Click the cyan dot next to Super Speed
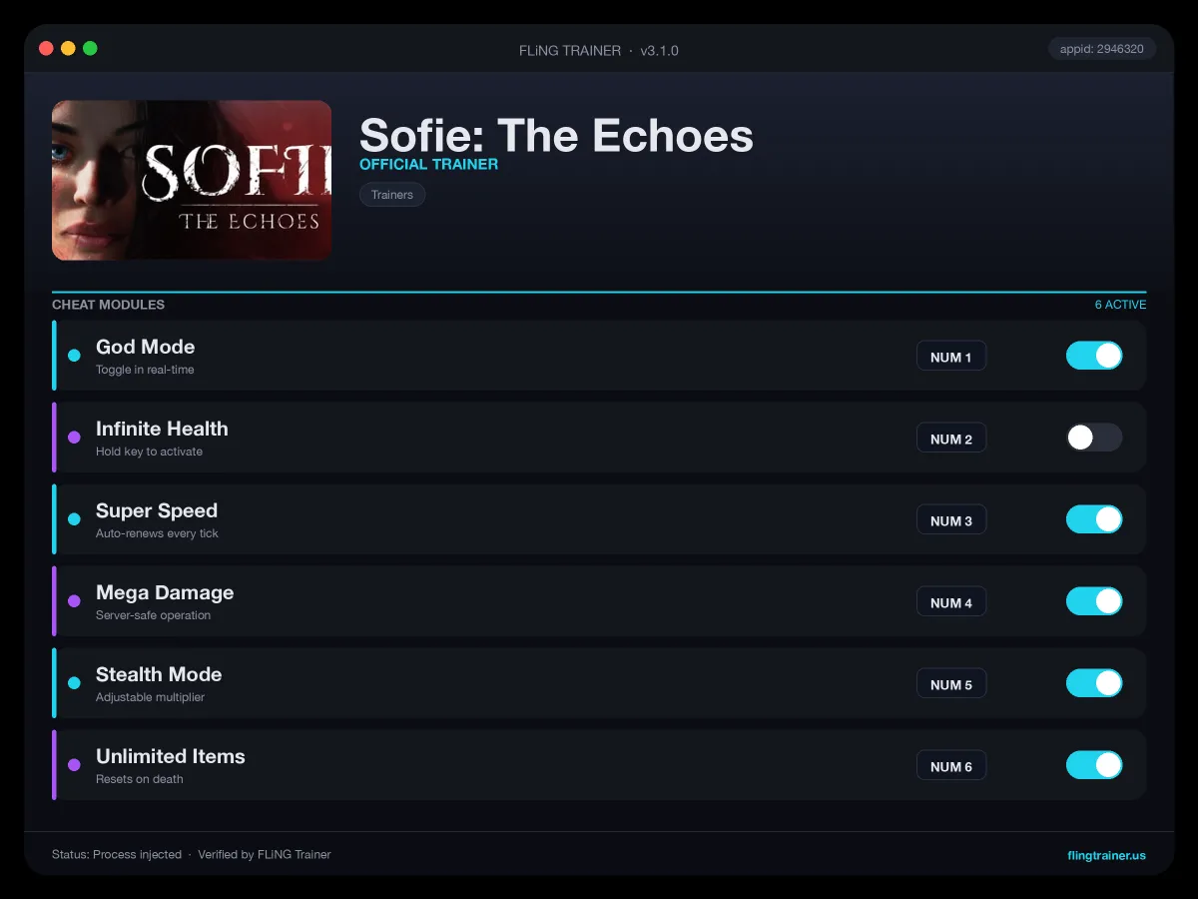This screenshot has width=1198, height=899. (74, 519)
